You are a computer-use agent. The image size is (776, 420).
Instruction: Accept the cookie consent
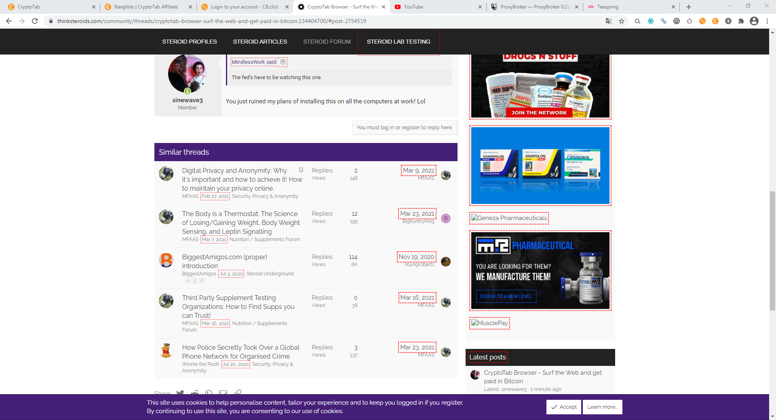[563, 407]
